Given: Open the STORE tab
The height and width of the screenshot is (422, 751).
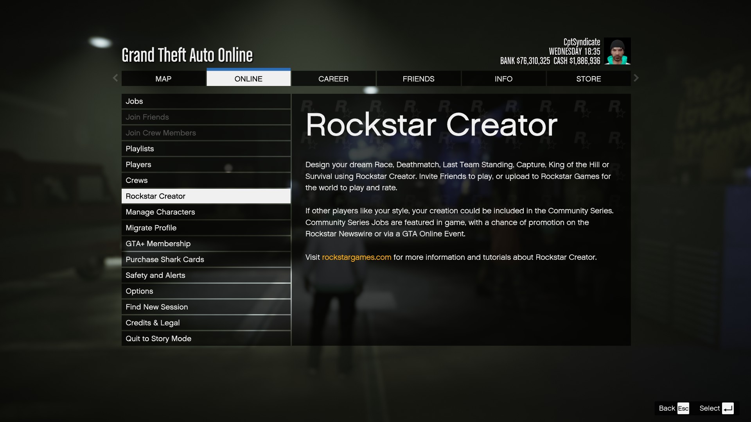Looking at the screenshot, I should 589,79.
